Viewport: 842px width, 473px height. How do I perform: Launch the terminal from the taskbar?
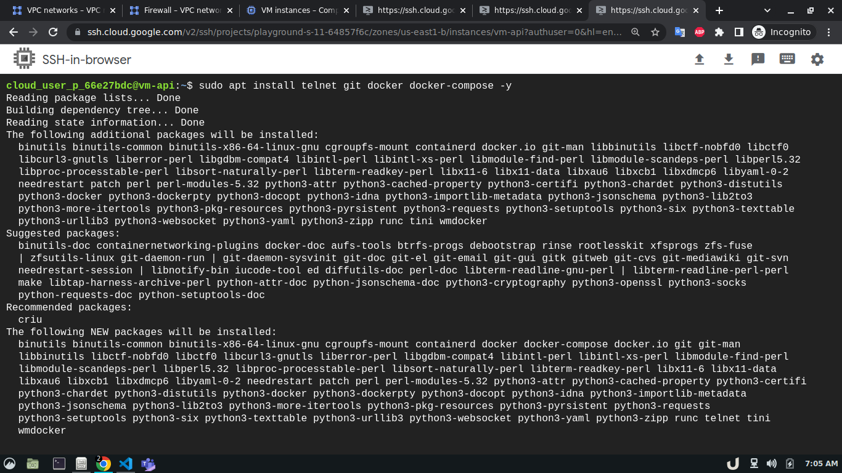point(59,464)
